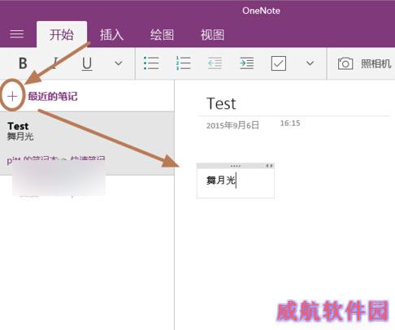Open the hamburger navigation menu
This screenshot has width=395, height=330.
pos(17,34)
